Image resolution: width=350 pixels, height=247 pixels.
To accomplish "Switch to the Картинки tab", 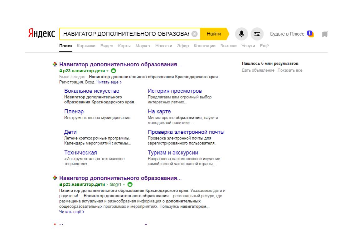I will (x=86, y=46).
